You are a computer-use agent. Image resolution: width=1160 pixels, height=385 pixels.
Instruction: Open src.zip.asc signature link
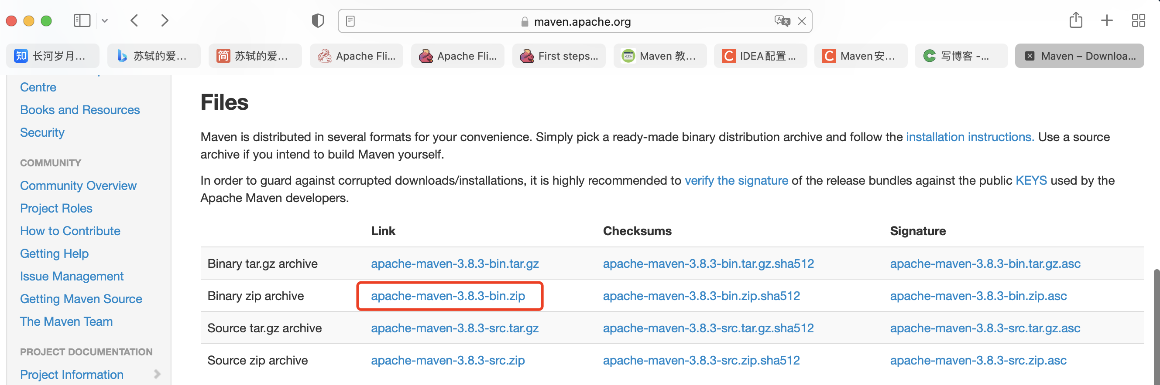[978, 361]
